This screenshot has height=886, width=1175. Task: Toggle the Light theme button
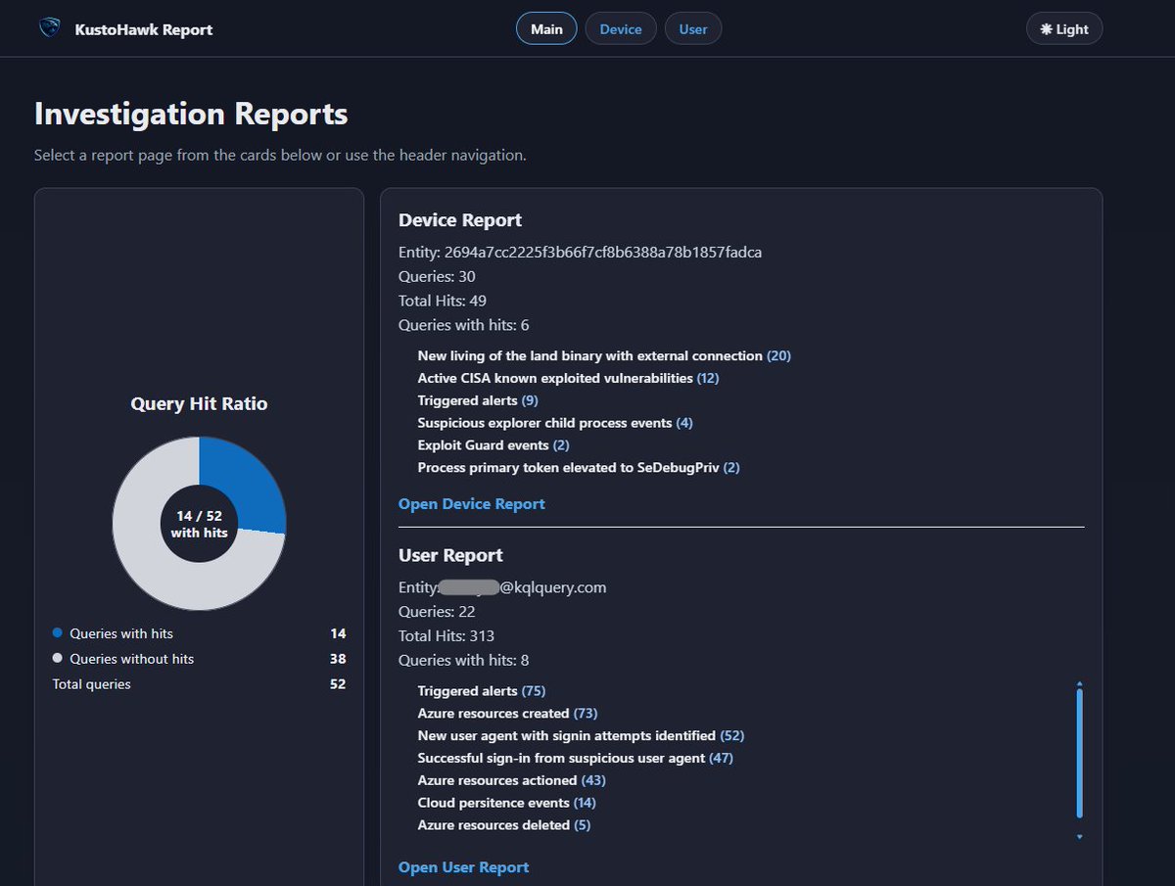(1064, 29)
